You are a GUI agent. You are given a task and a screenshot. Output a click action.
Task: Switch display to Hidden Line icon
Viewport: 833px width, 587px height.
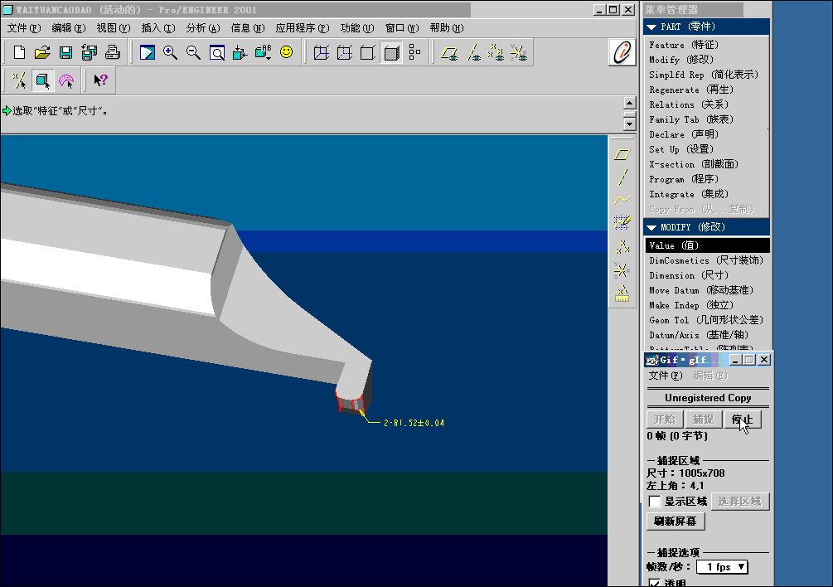click(345, 52)
